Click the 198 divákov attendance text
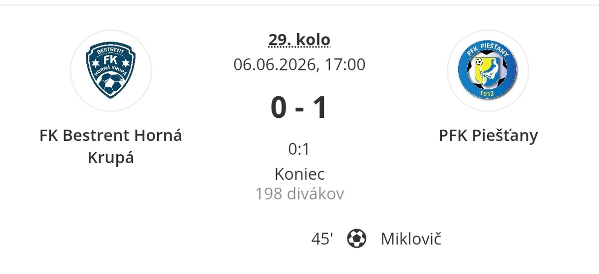599x274 pixels. [299, 194]
